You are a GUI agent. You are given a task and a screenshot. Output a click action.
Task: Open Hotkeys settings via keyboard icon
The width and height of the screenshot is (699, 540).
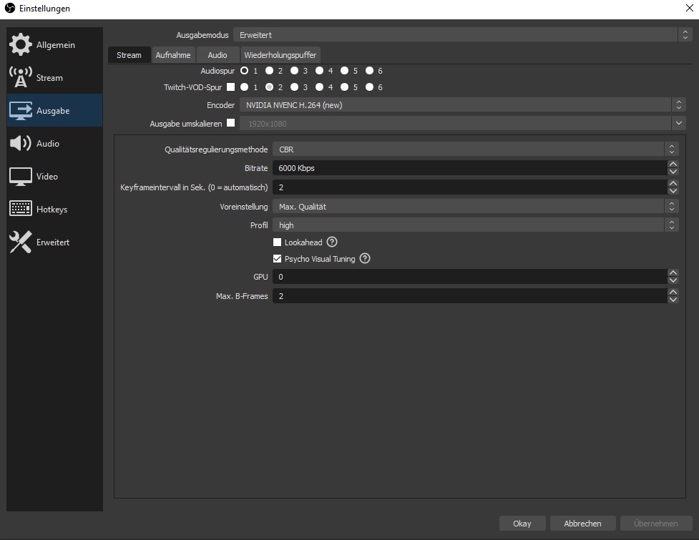pyautogui.click(x=21, y=209)
